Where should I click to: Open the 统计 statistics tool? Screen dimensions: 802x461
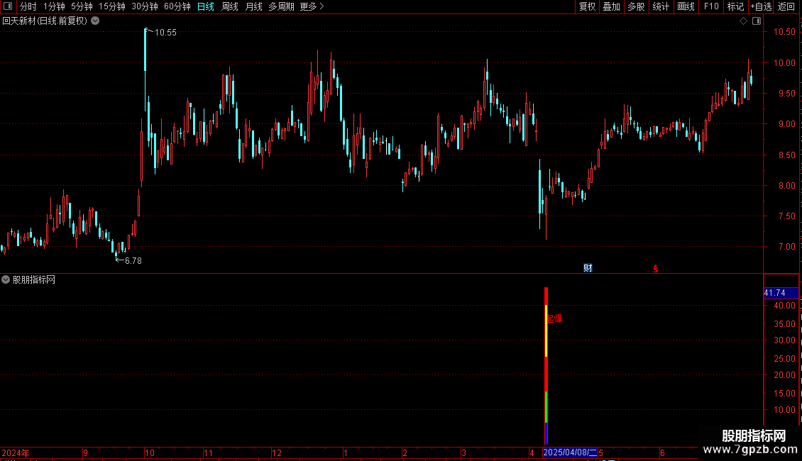[661, 6]
